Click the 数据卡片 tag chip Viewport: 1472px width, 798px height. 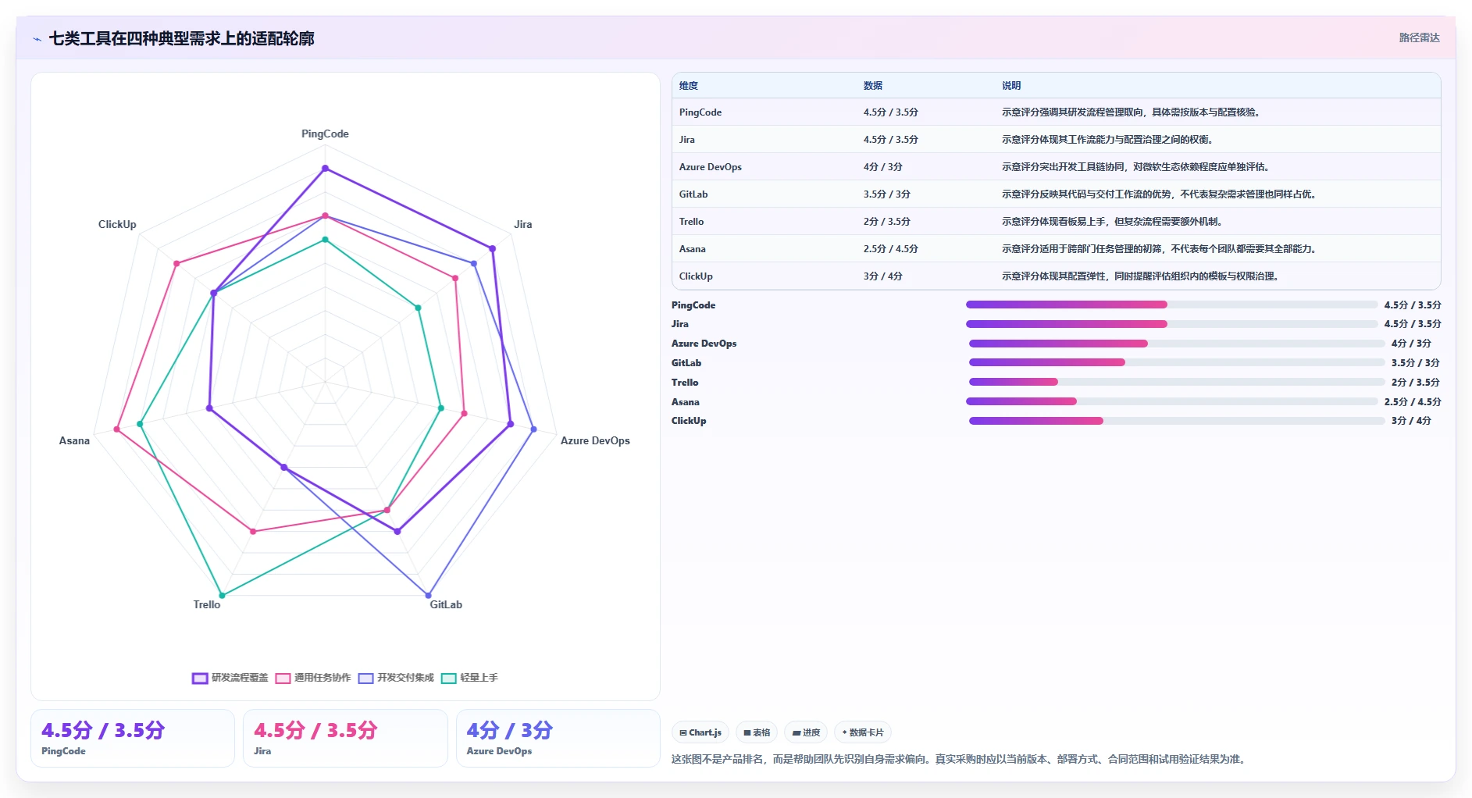click(863, 732)
